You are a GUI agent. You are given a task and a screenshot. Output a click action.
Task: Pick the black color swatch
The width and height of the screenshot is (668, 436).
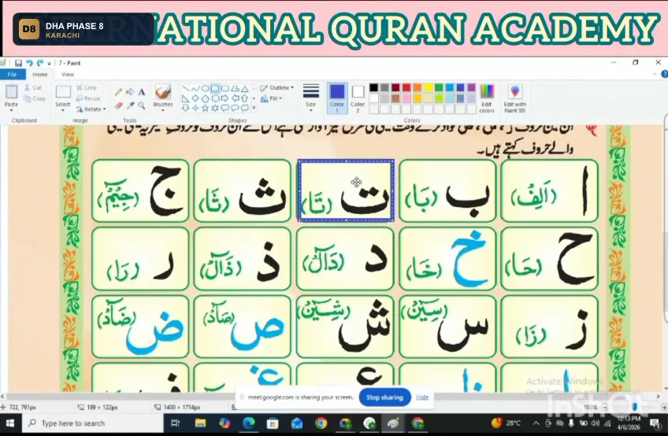click(x=373, y=87)
